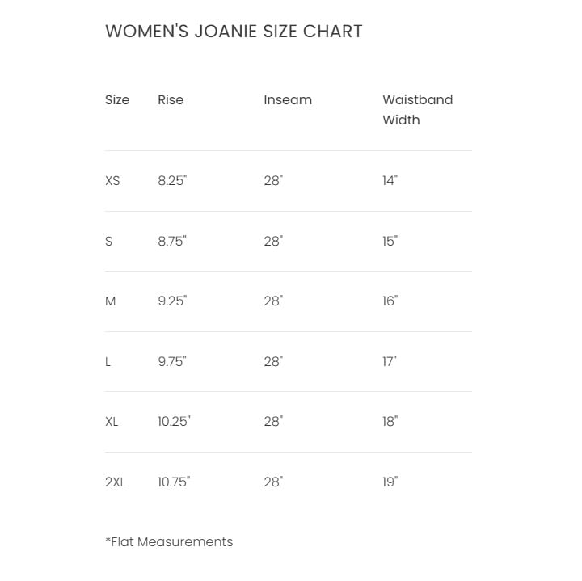Select the XS size row label
The width and height of the screenshot is (582, 581).
(112, 181)
